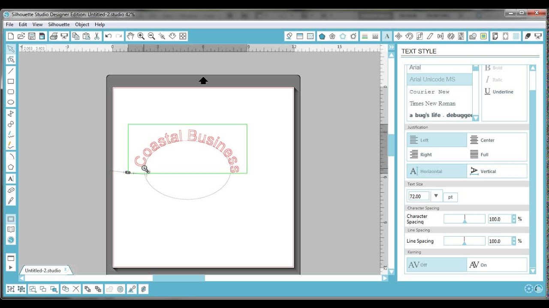Open the Object menu
Image resolution: width=549 pixels, height=308 pixels.
point(82,24)
